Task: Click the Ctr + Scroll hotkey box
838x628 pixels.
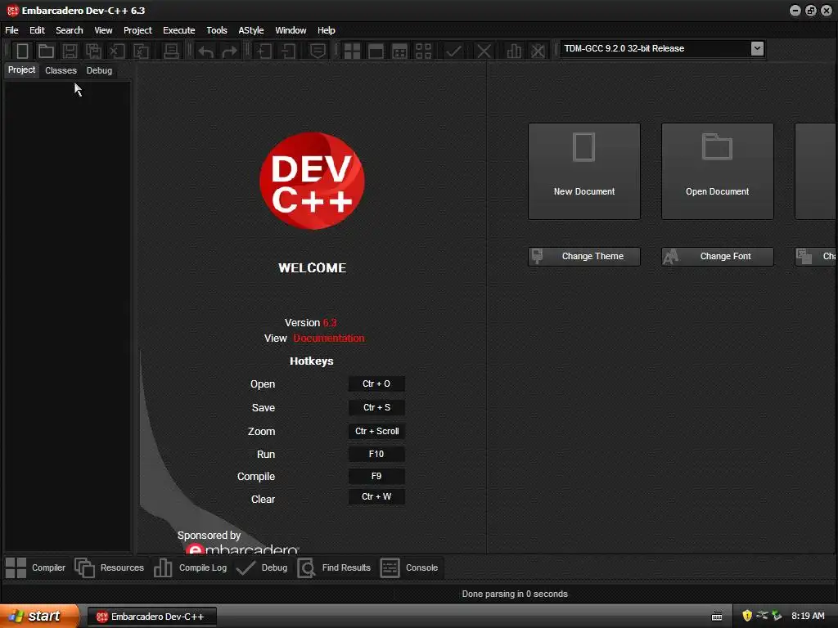Action: 376,431
